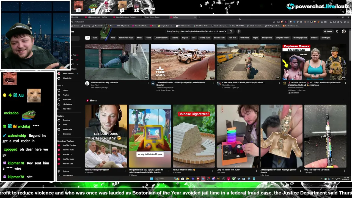The width and height of the screenshot is (352, 198).
Task: Open the Texas Country Reporter channel link
Action: 165,88
